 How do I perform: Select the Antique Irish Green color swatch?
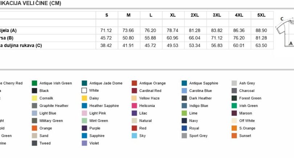(x=34, y=83)
